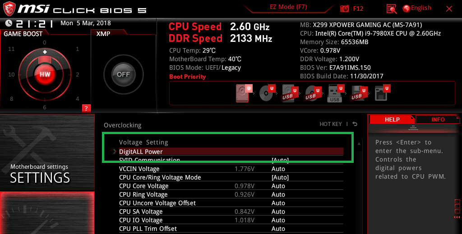Edit the CPU Ring Voltage Auto value
This screenshot has width=462, height=234.
click(278, 194)
